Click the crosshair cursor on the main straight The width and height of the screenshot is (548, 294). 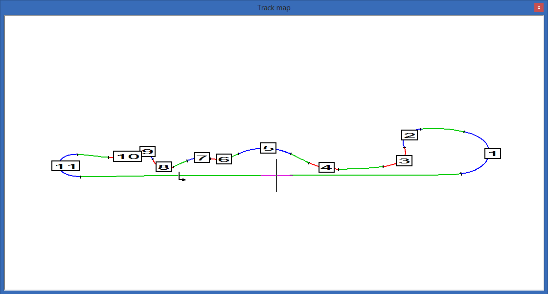(x=276, y=176)
